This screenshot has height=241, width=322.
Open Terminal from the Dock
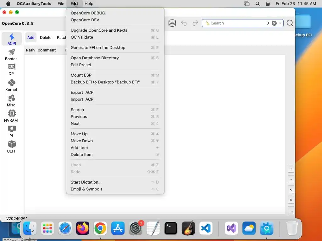(171, 228)
